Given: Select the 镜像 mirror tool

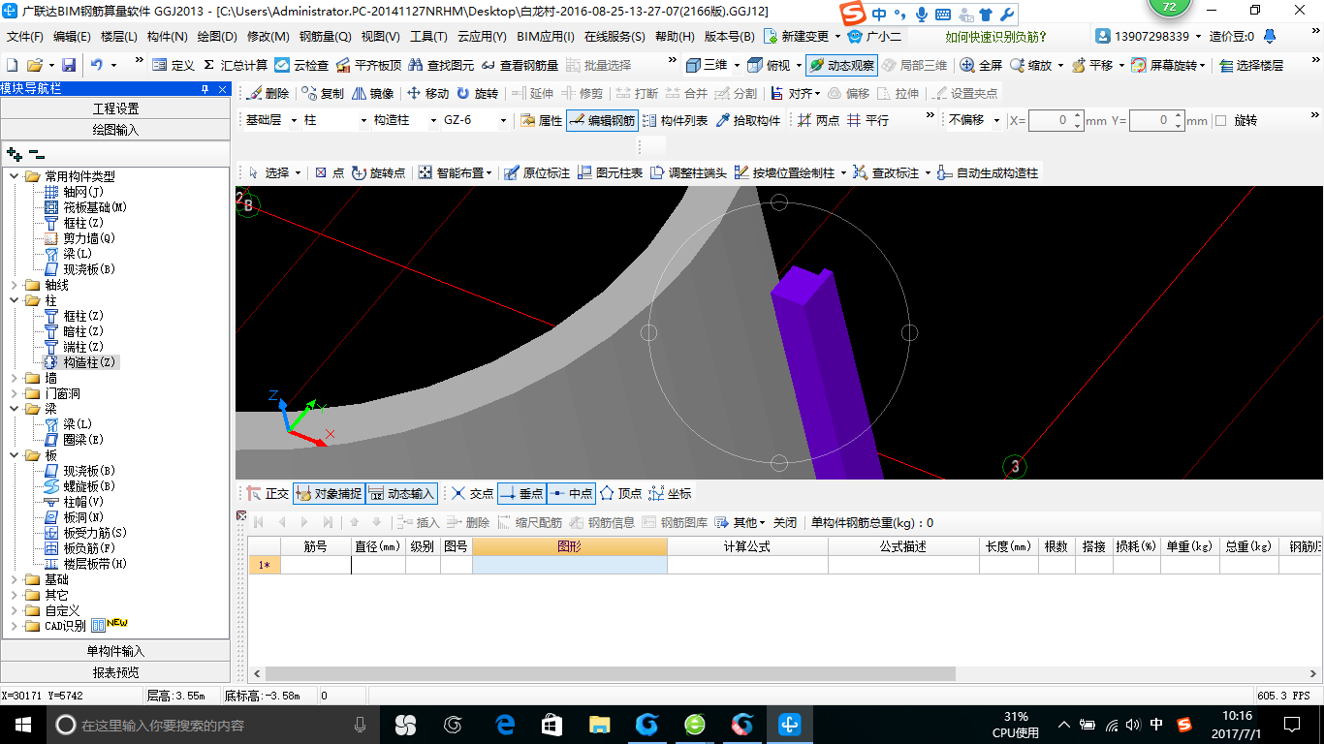Looking at the screenshot, I should click(372, 93).
